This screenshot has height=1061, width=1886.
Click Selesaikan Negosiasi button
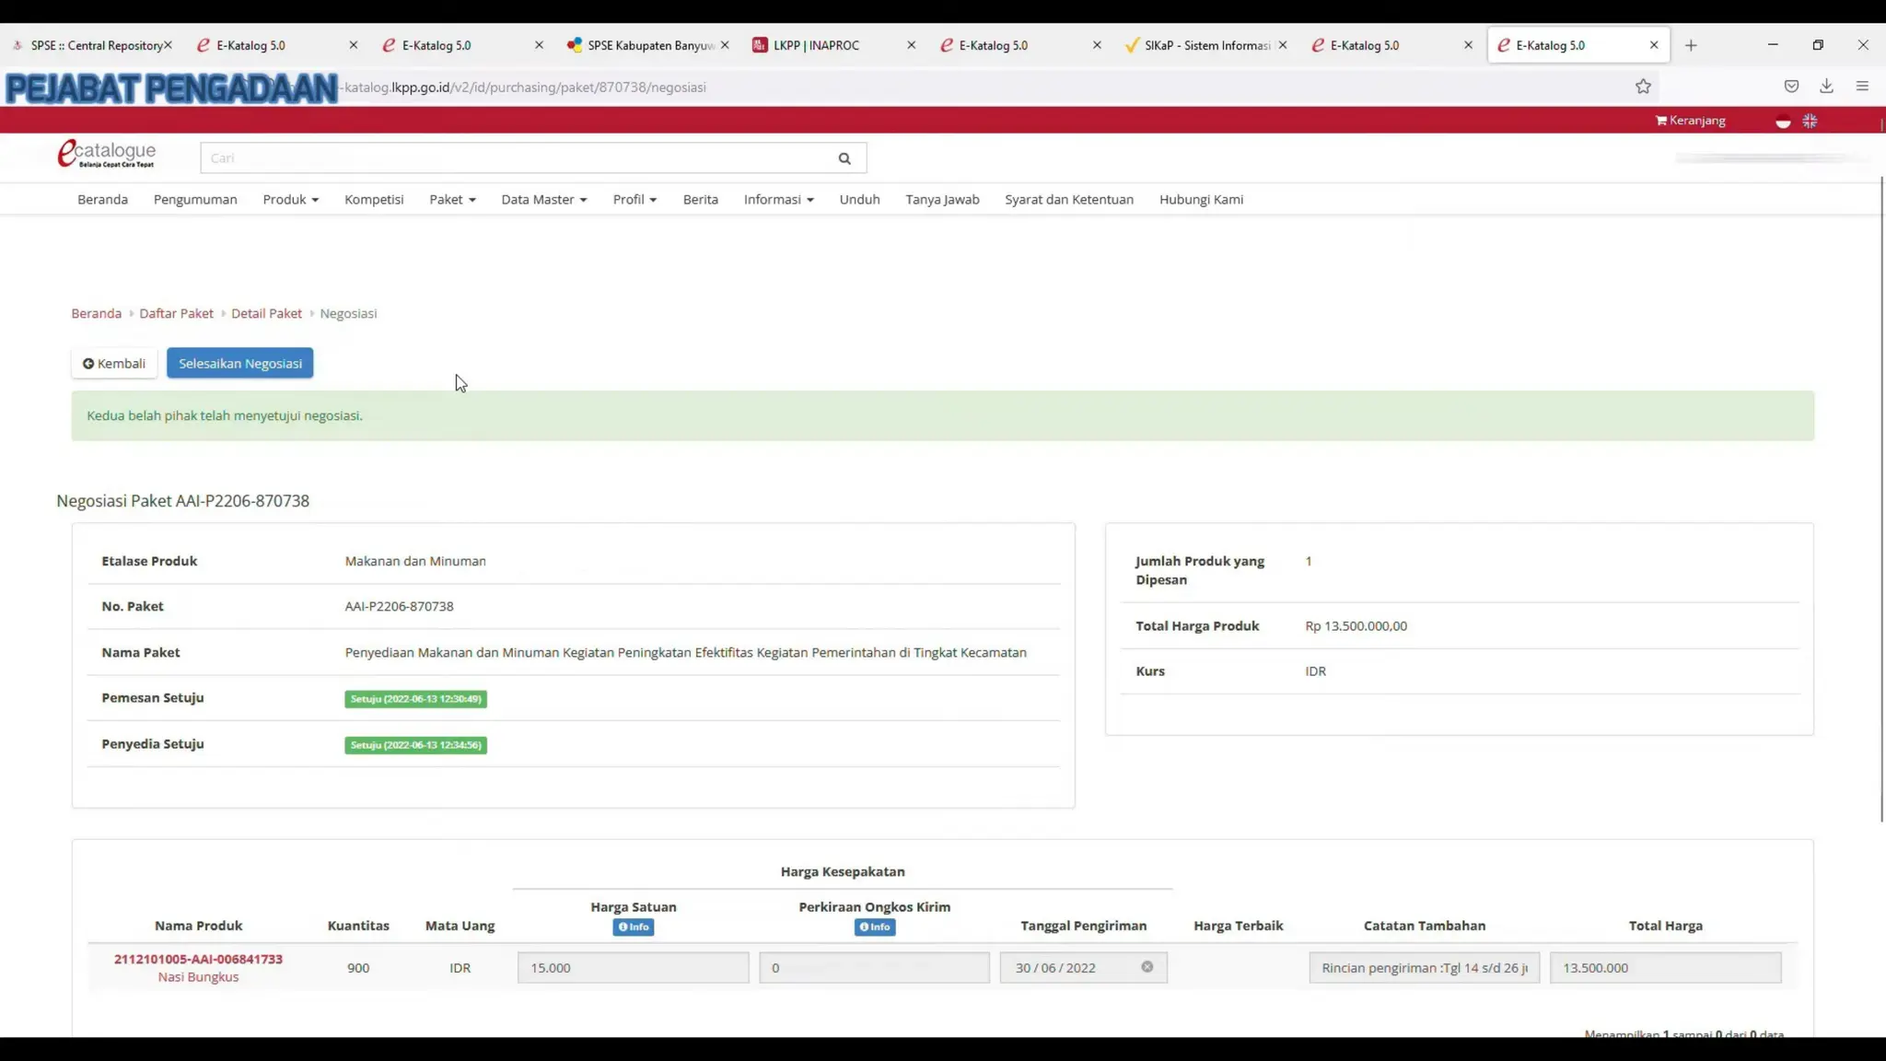click(239, 364)
